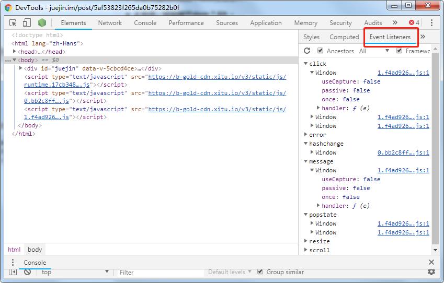
Task: Toggle the Framework listeners checkbox
Action: (400, 51)
